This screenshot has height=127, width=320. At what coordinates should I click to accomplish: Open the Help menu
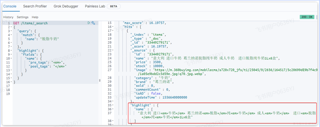coord(35,17)
